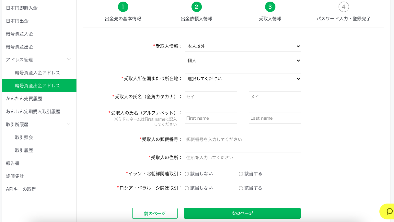Collapse the アドレス管理 chevron
Screen dimensions: 394x222
click(x=69, y=59)
